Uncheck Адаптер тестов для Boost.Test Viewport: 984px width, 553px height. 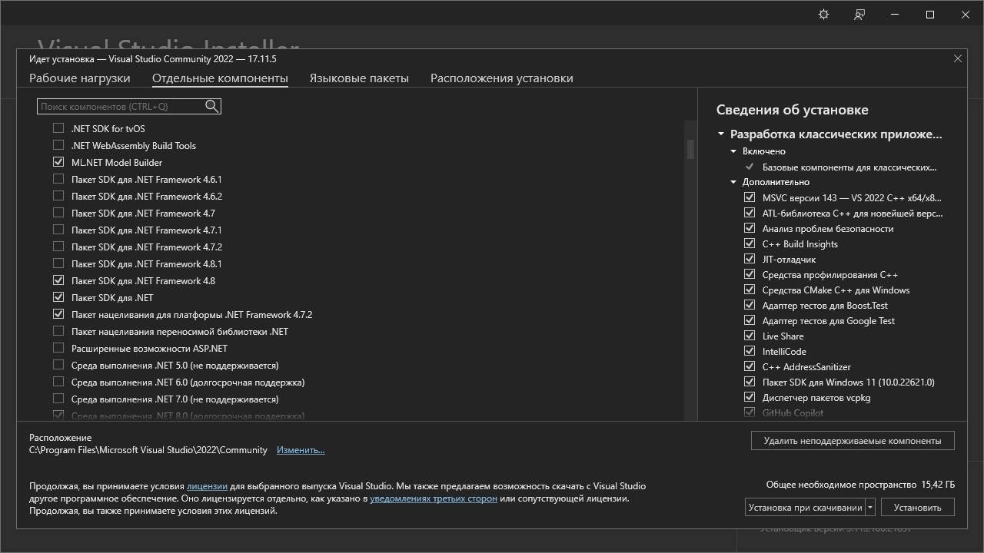point(750,305)
